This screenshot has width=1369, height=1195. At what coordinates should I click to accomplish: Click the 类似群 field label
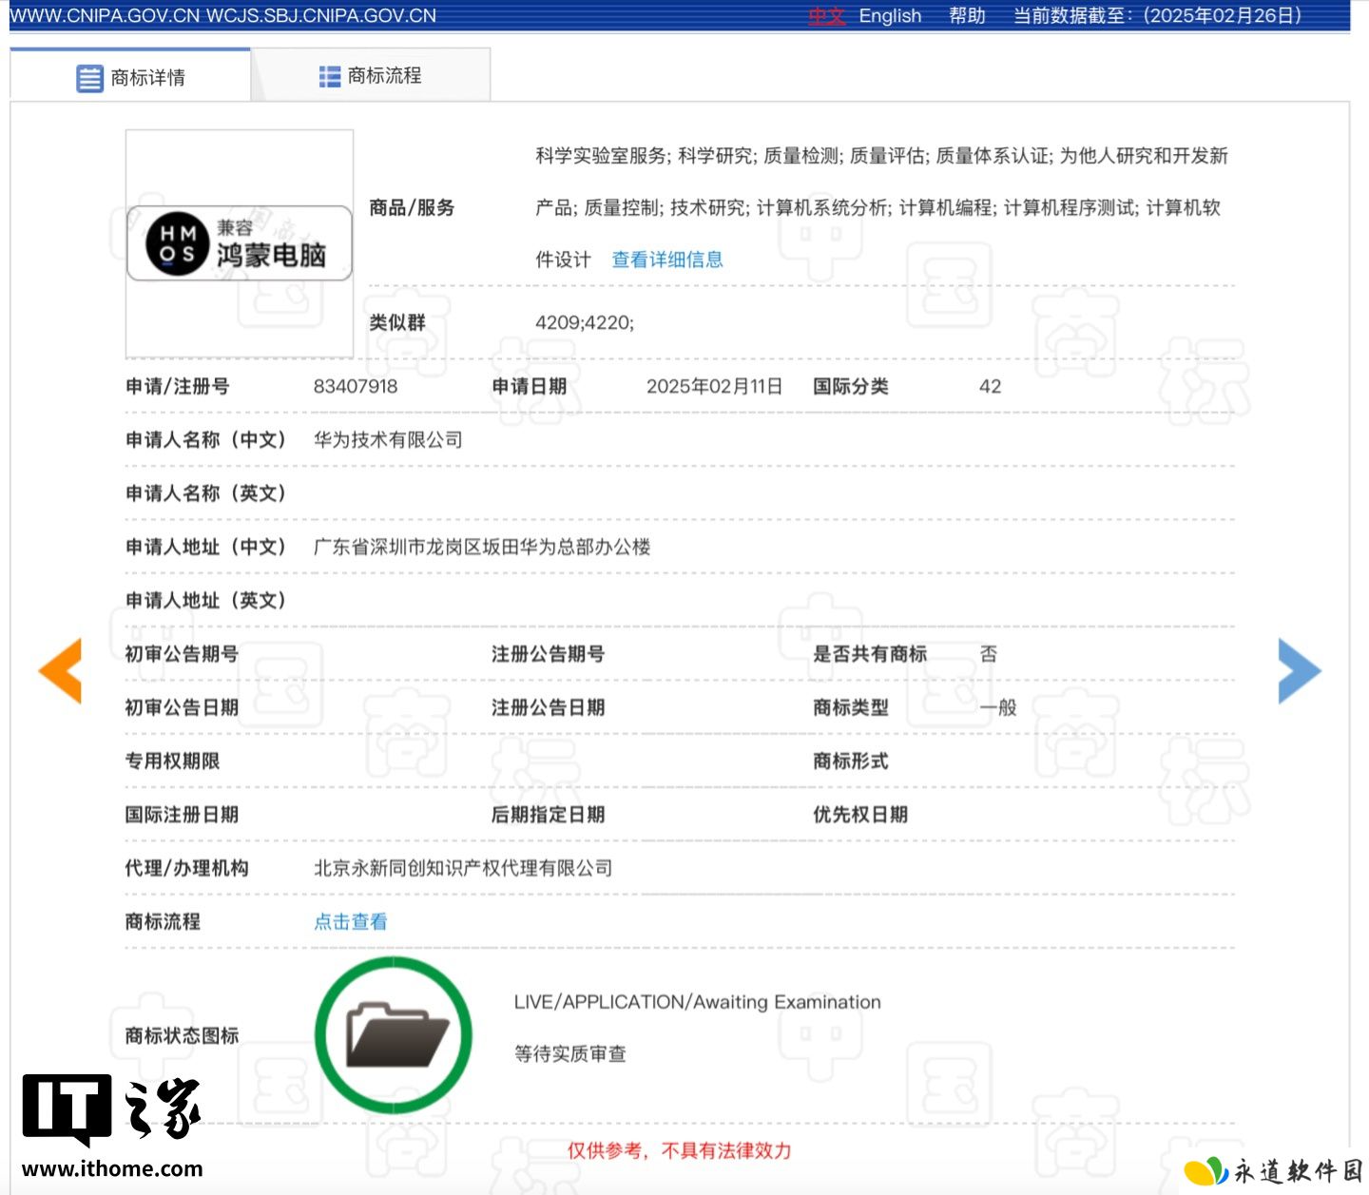(397, 322)
